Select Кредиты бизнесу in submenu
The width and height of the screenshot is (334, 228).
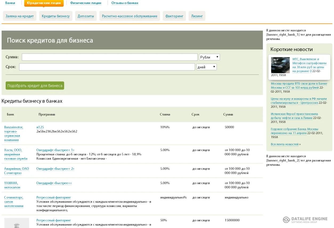point(56,16)
